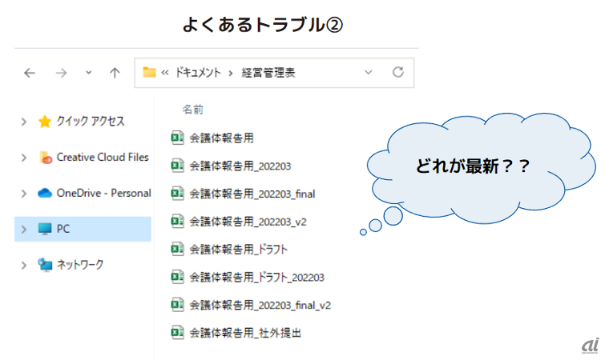Click the Excel icon of 会議体報告用_202203_final
Viewport: 605px width, 360px height.
(177, 194)
